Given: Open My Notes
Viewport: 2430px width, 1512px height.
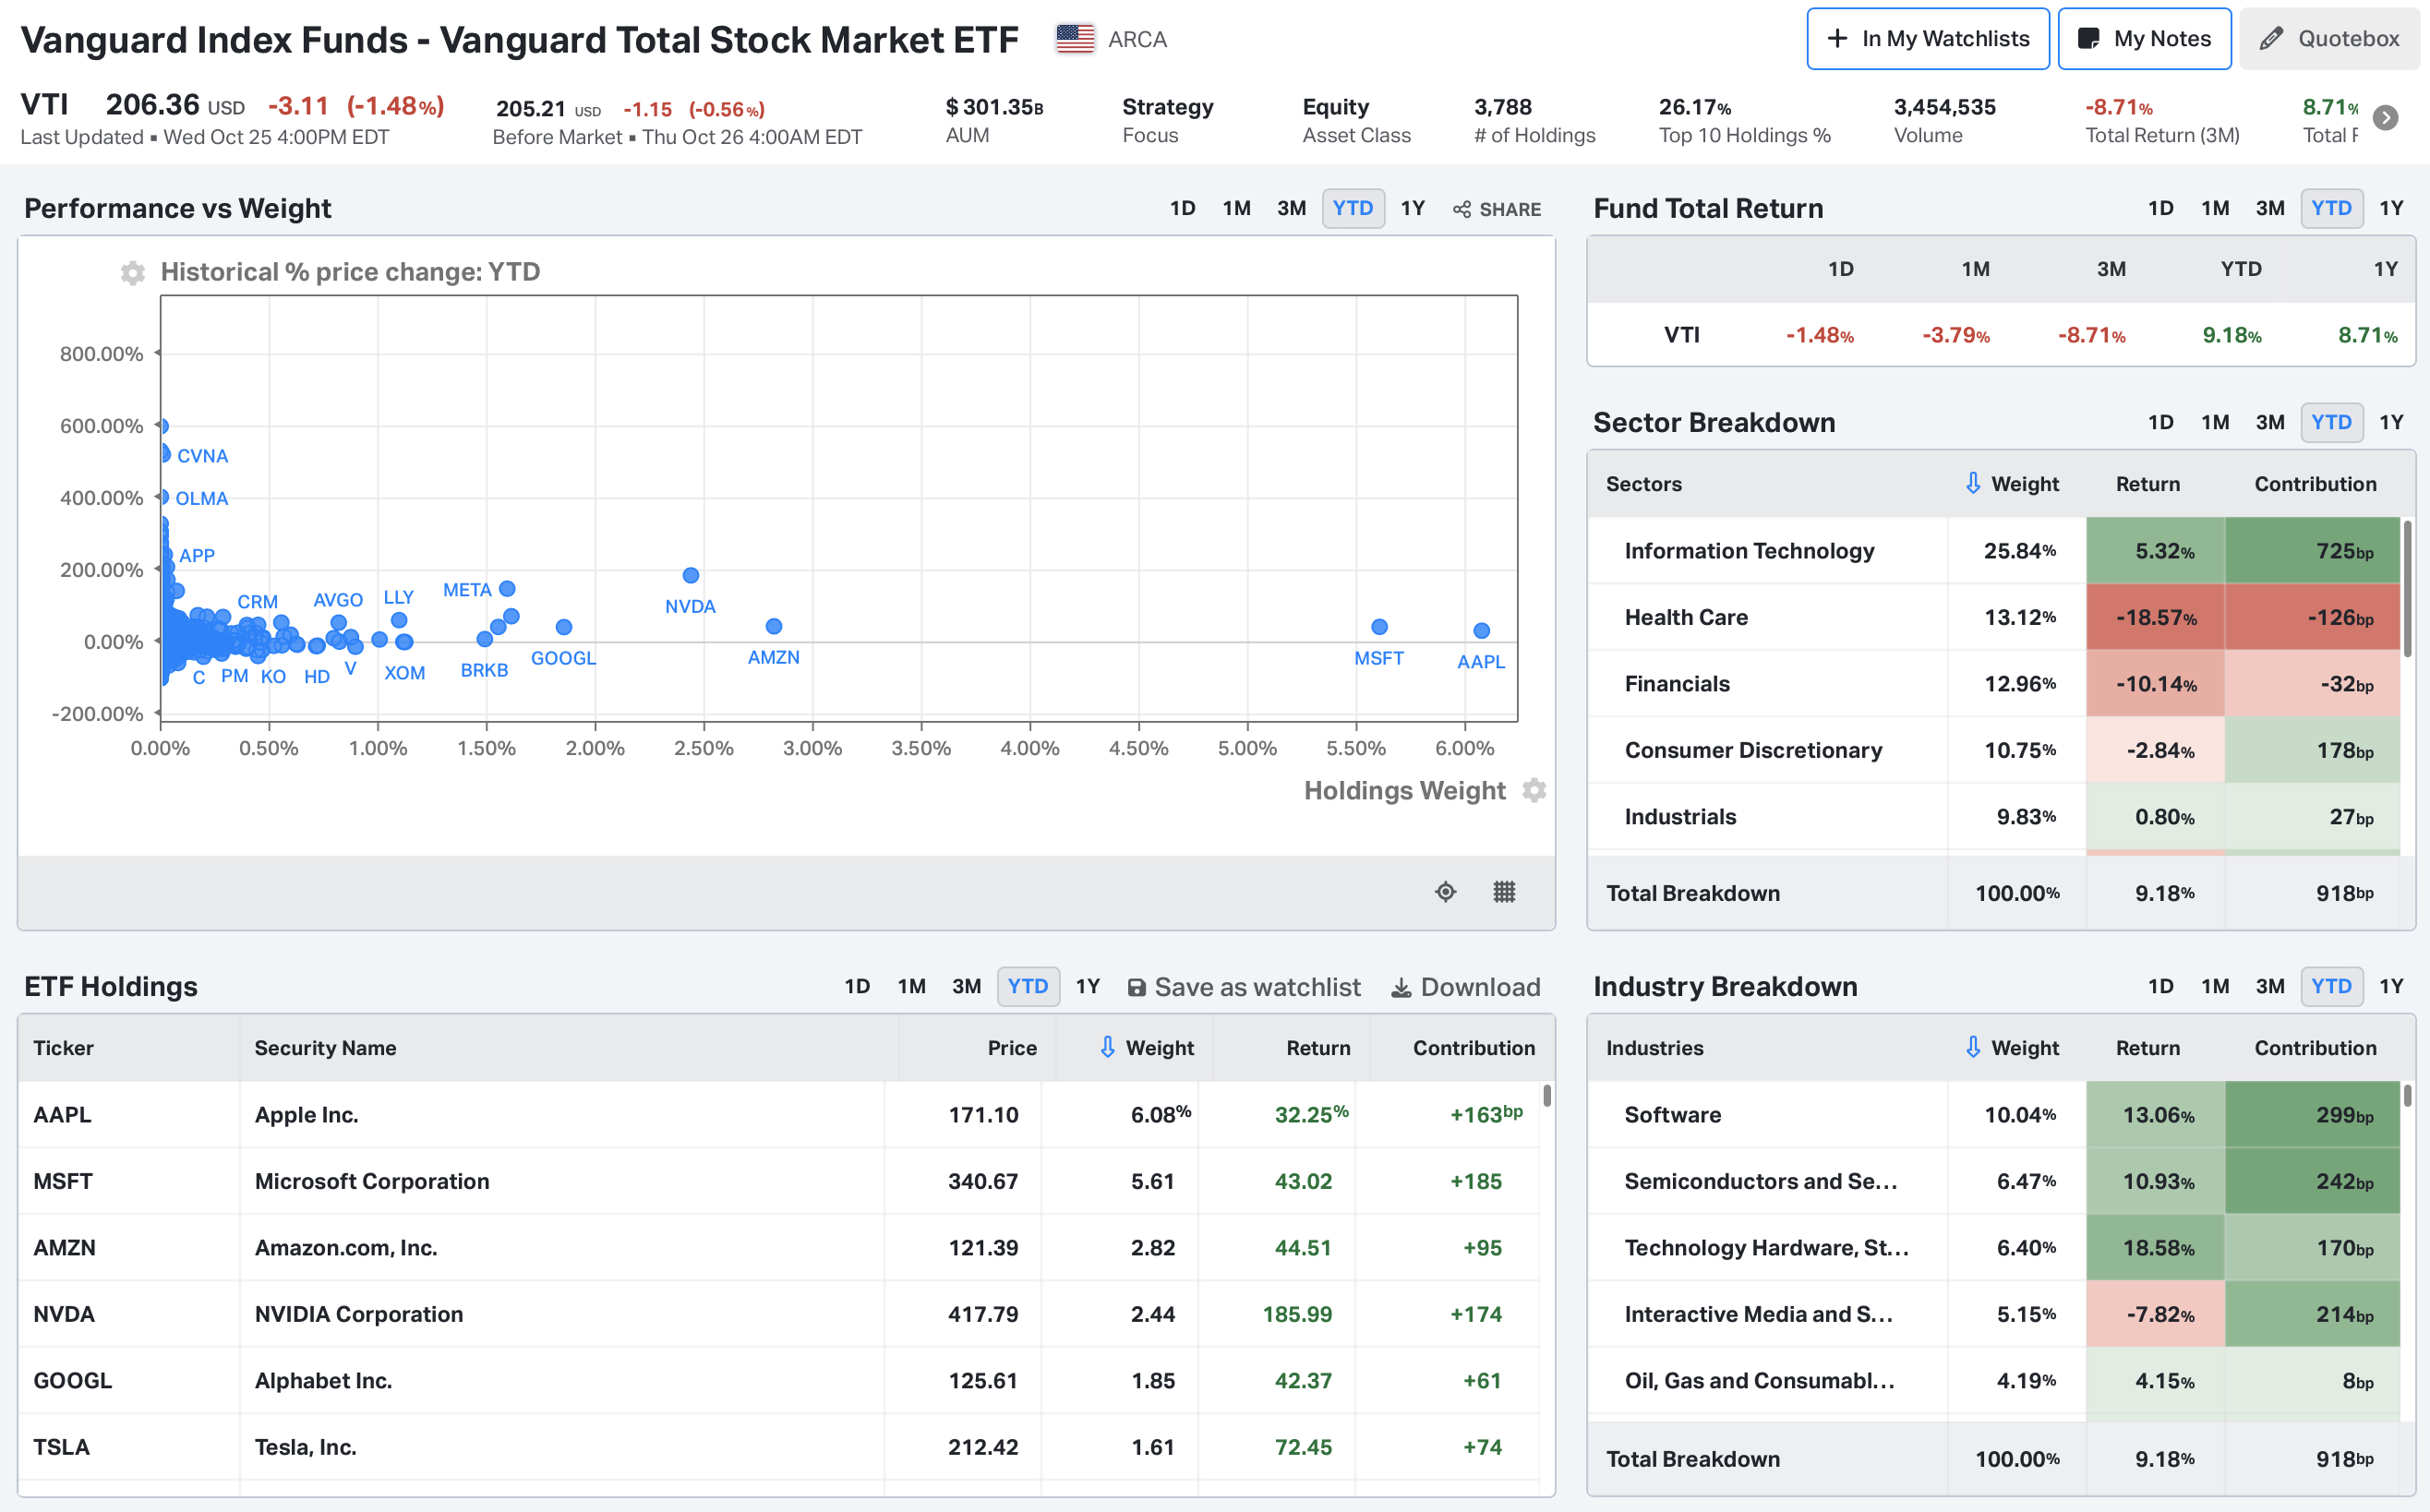Looking at the screenshot, I should [x=2144, y=39].
